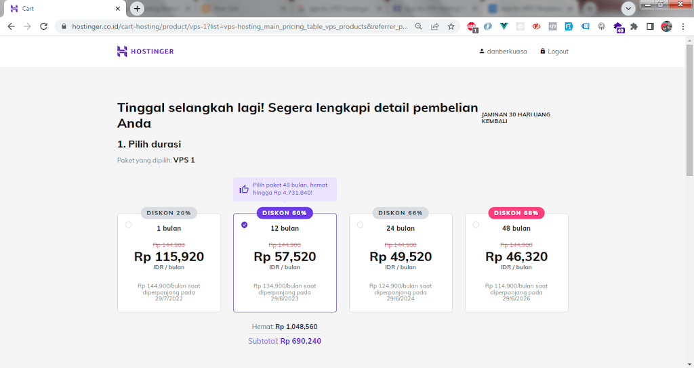694x368 pixels.
Task: Click the renewal note dated 29/6/2026
Action: [516, 292]
